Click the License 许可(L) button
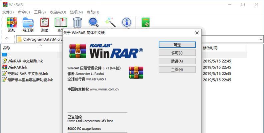 [x=177, y=53]
